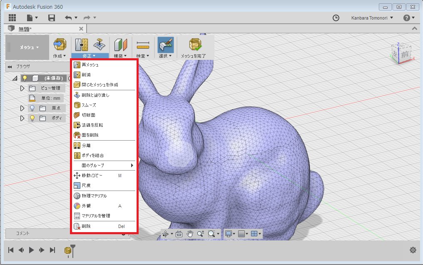Open the 構築 dropdown menu
The height and width of the screenshot is (265, 423).
(x=120, y=56)
